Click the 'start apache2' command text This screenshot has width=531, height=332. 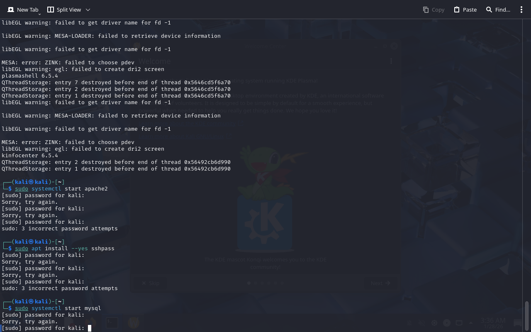[x=86, y=189]
